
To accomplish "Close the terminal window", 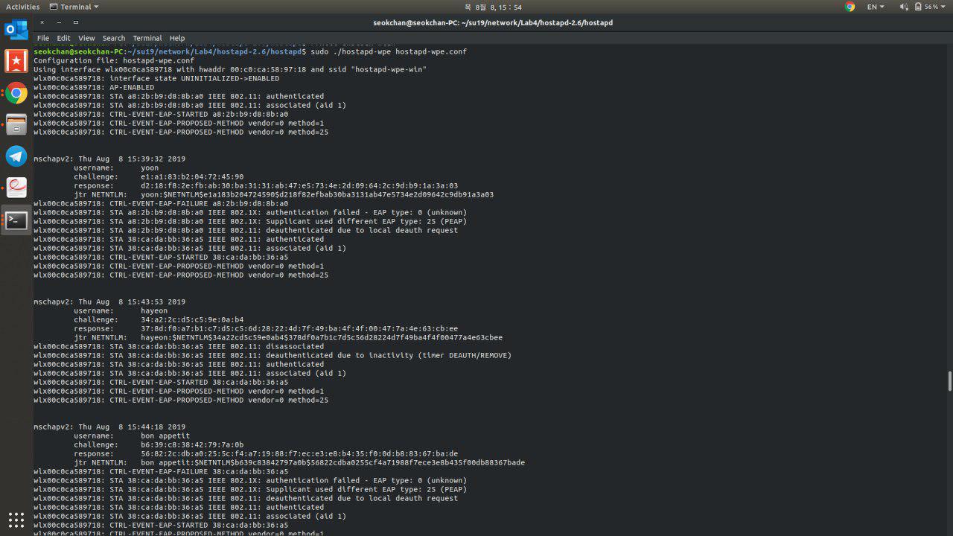I will [42, 22].
